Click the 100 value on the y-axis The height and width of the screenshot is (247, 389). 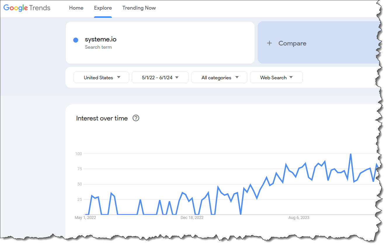pos(79,154)
